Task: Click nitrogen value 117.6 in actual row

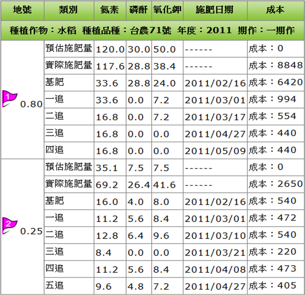Action: point(110,66)
